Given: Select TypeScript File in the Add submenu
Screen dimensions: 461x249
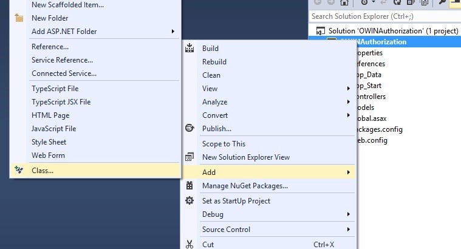Looking at the screenshot, I should click(55, 88).
